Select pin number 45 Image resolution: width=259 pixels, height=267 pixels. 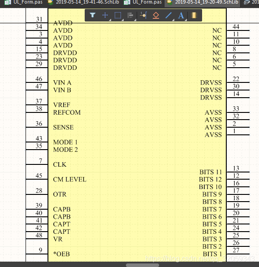pos(39,176)
